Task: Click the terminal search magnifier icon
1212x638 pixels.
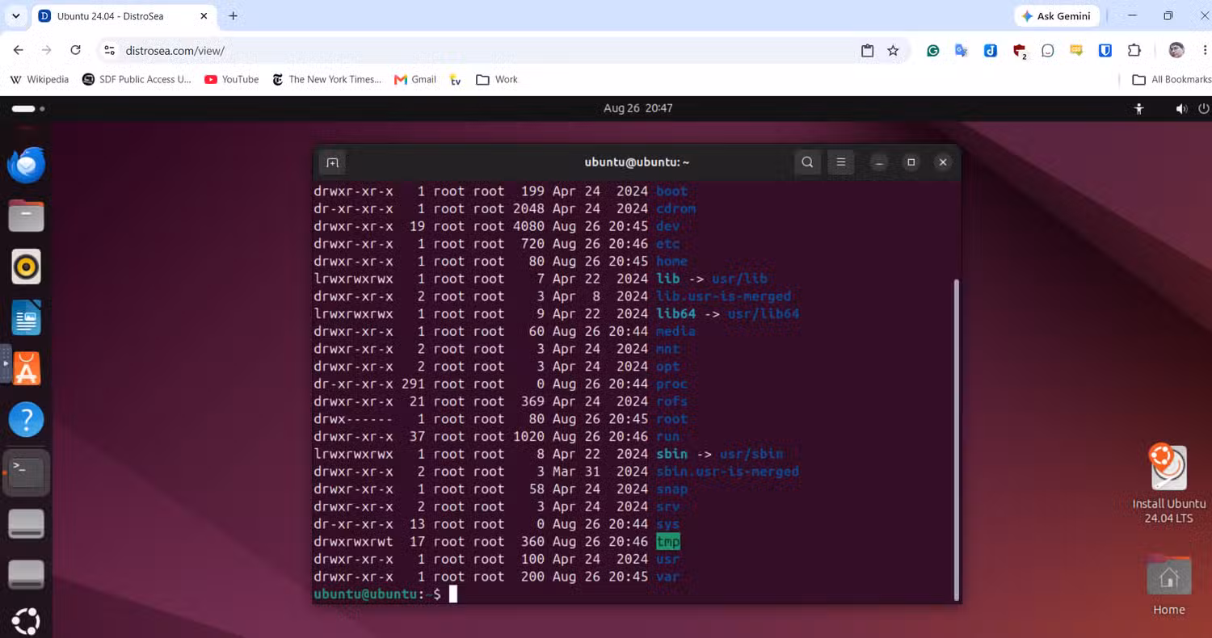Action: coord(807,162)
